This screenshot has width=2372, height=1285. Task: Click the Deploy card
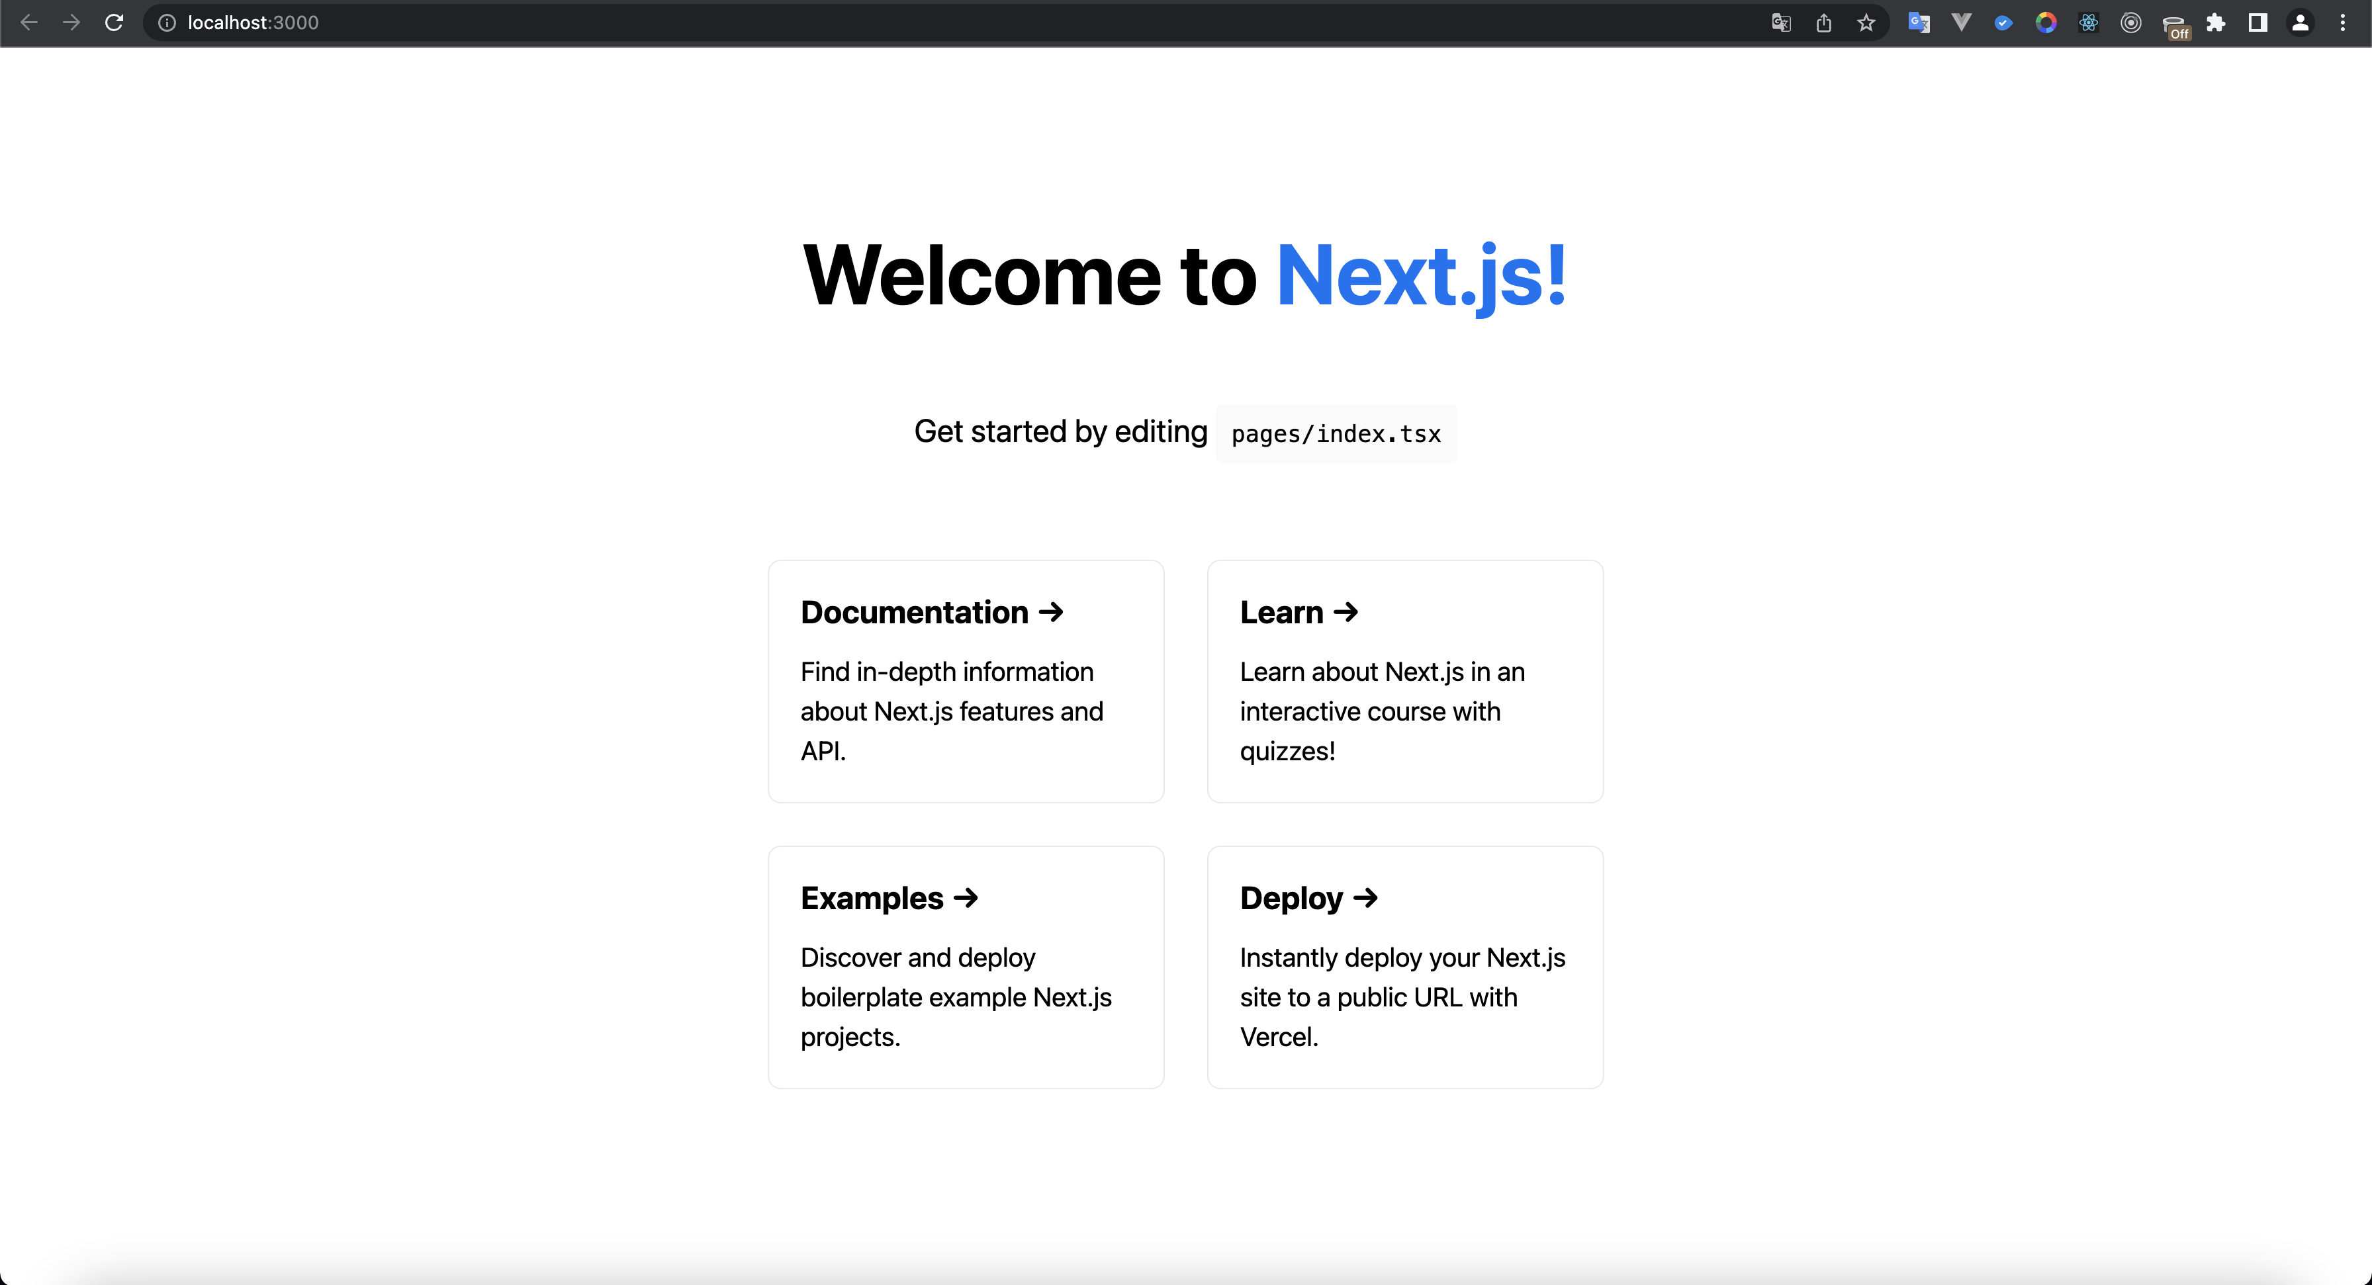[1405, 967]
